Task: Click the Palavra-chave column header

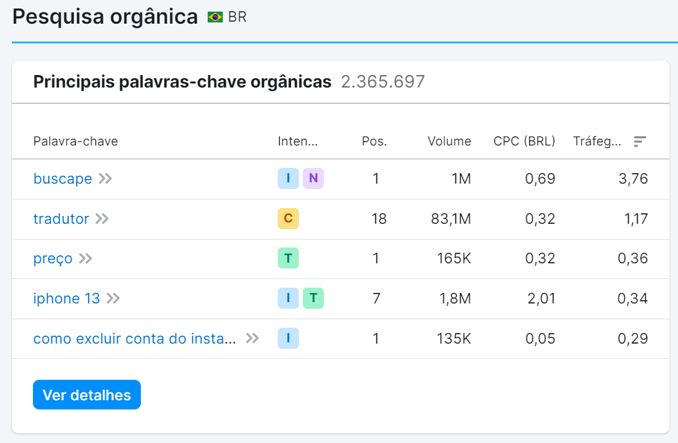Action: (76, 141)
